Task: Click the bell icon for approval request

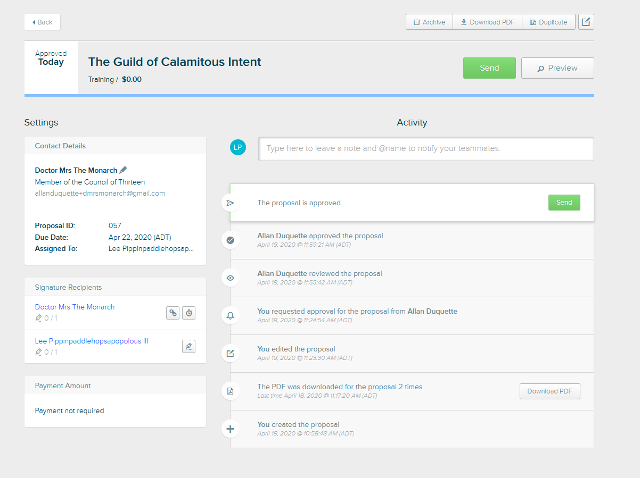Action: [x=230, y=316]
